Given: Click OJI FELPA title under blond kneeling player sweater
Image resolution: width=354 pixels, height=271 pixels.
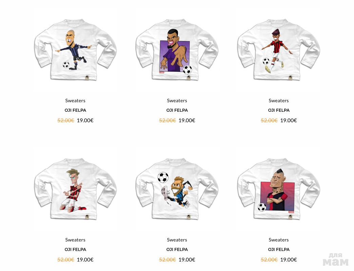Looking at the screenshot, I should click(x=75, y=250).
